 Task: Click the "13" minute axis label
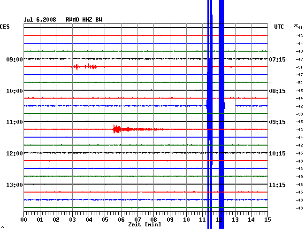pyautogui.click(x=235, y=220)
